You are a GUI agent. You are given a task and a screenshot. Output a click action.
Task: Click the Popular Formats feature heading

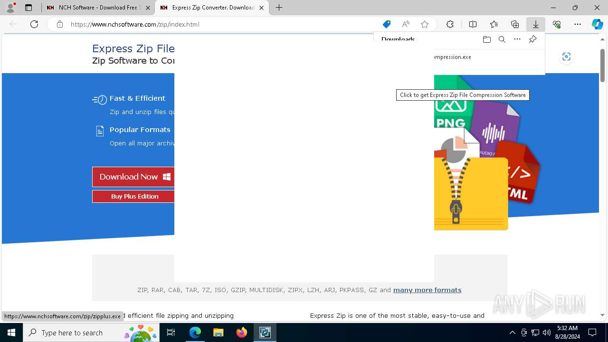tap(140, 130)
